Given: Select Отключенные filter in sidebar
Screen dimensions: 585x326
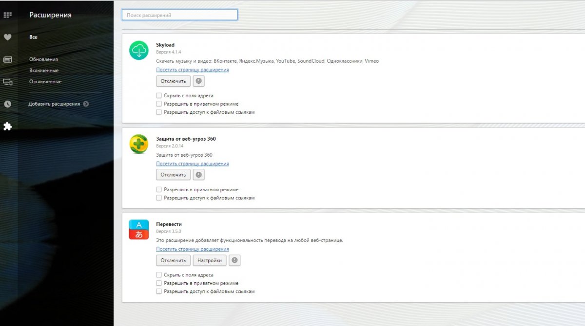Looking at the screenshot, I should coord(45,82).
